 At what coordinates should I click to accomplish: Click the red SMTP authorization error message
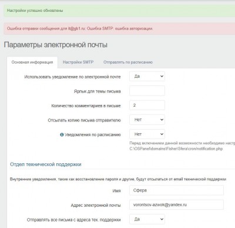(119, 28)
